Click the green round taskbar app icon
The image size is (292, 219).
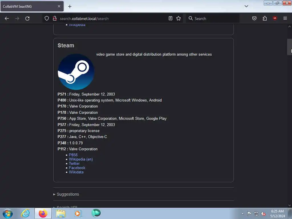[x=96, y=213]
